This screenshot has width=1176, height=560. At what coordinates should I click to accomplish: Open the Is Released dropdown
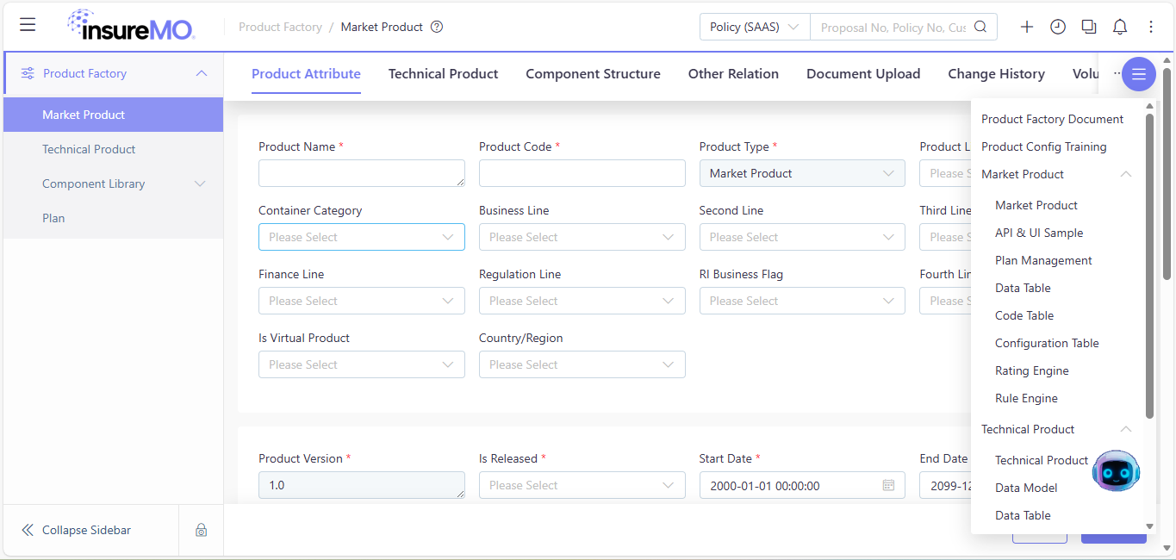click(582, 485)
